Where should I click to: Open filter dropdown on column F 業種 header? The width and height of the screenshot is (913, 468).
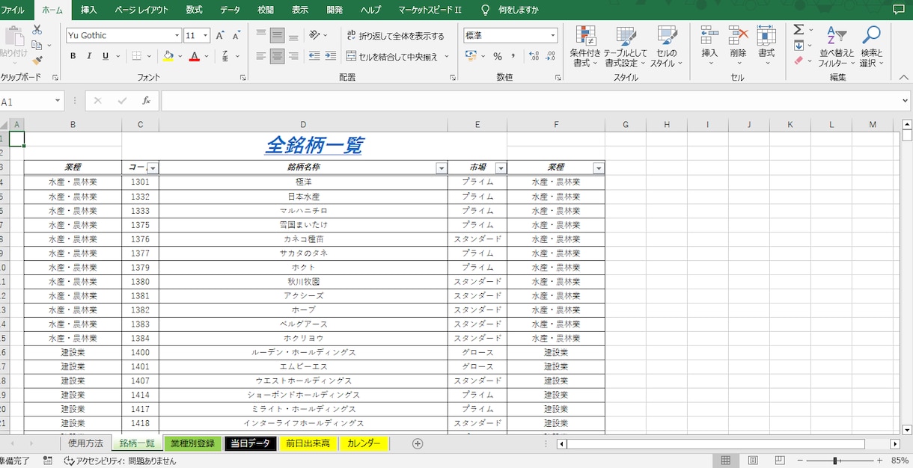598,168
